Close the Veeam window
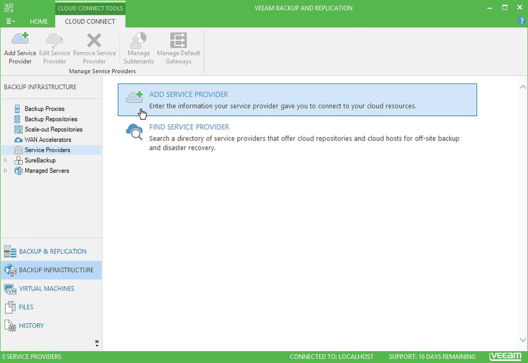The height and width of the screenshot is (363, 528). [x=520, y=7]
